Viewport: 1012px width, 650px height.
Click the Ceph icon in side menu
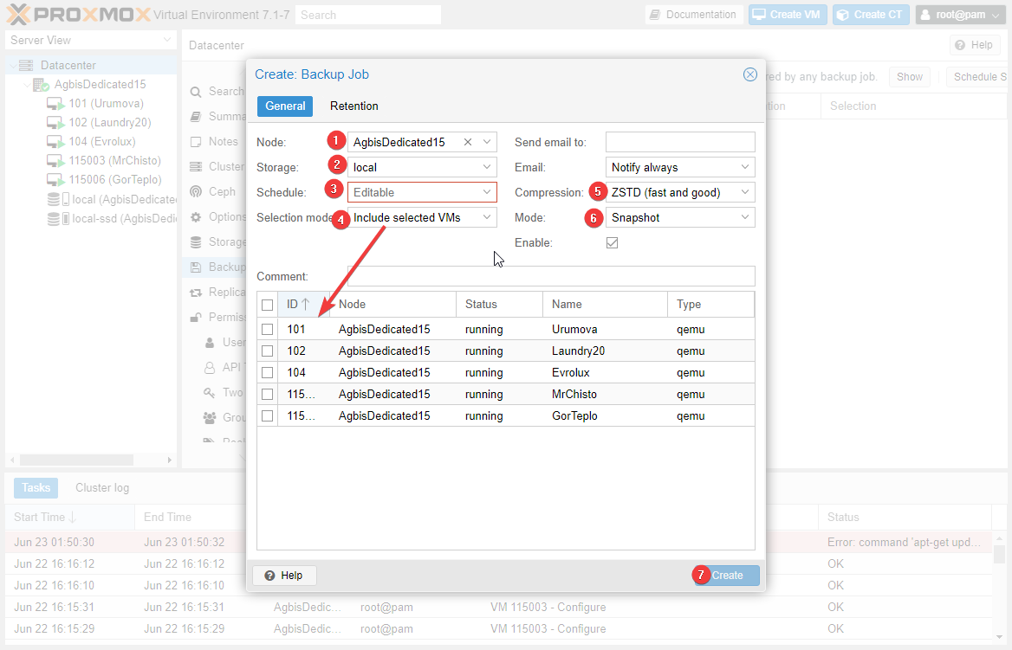tap(196, 192)
